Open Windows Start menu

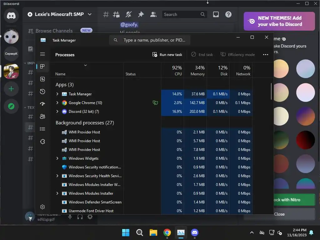click(126, 232)
